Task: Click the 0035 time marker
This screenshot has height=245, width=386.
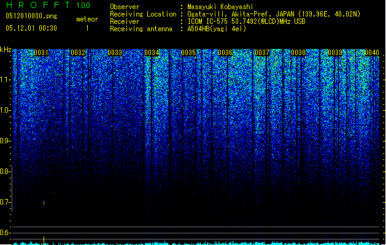Action: [x=188, y=53]
